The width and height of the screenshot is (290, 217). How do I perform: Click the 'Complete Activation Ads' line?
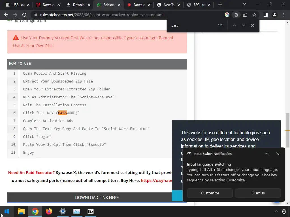[48, 121]
